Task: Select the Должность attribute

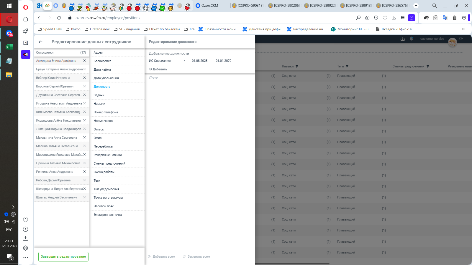Action: click(117, 87)
